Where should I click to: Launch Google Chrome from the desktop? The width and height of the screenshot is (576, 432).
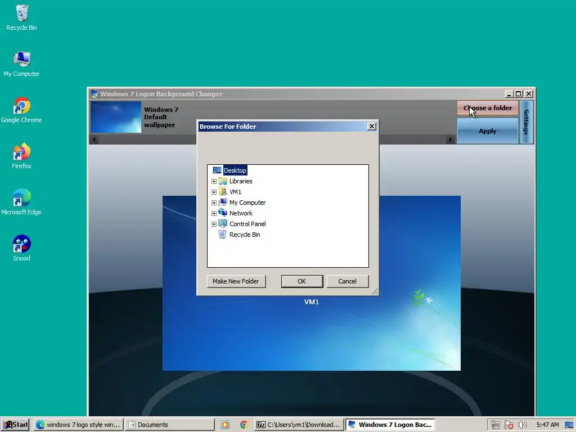click(x=22, y=110)
